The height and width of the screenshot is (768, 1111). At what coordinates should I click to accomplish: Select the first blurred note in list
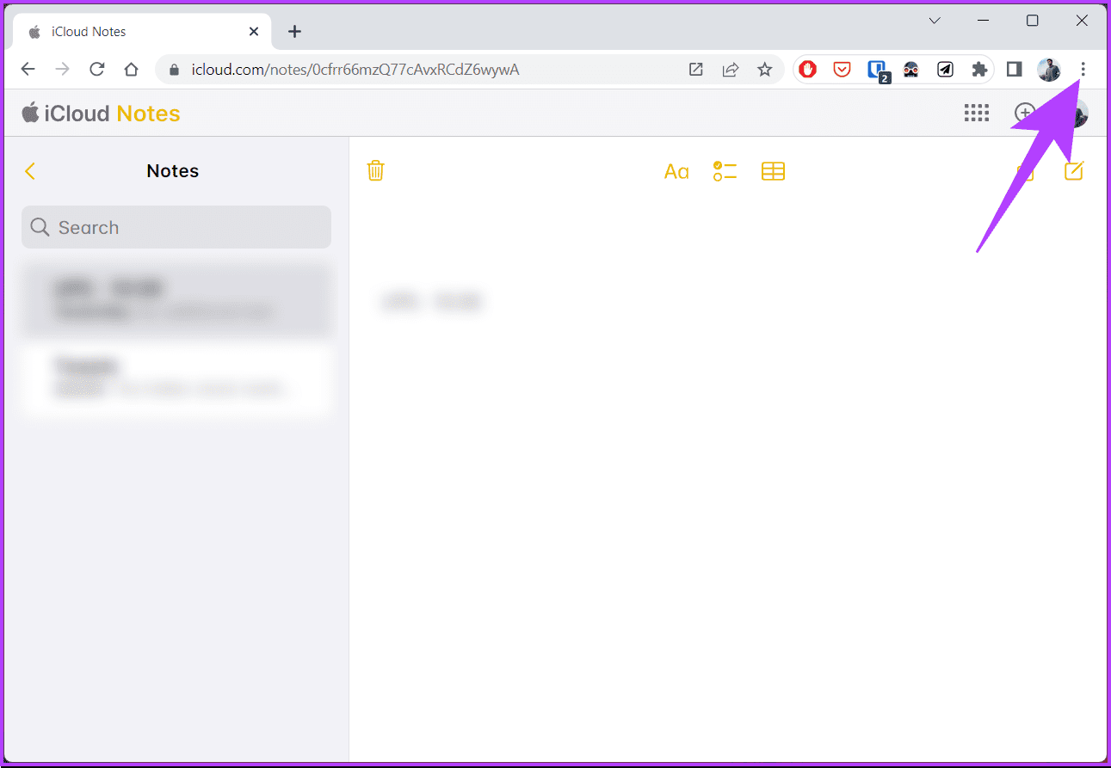(x=176, y=299)
